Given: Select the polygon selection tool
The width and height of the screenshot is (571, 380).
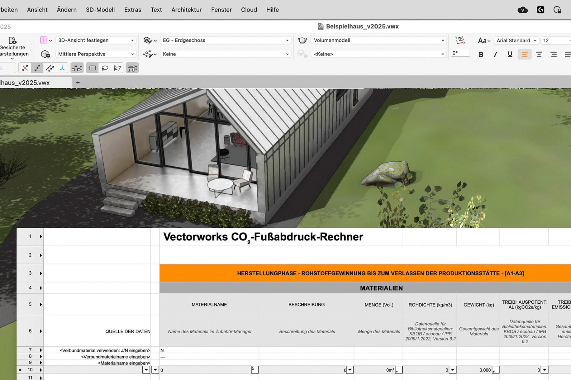Looking at the screenshot, I should 117,67.
